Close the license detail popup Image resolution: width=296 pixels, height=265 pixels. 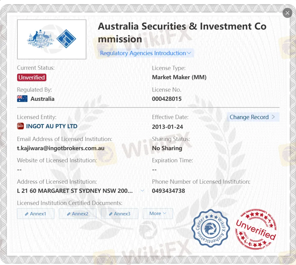coord(287,13)
